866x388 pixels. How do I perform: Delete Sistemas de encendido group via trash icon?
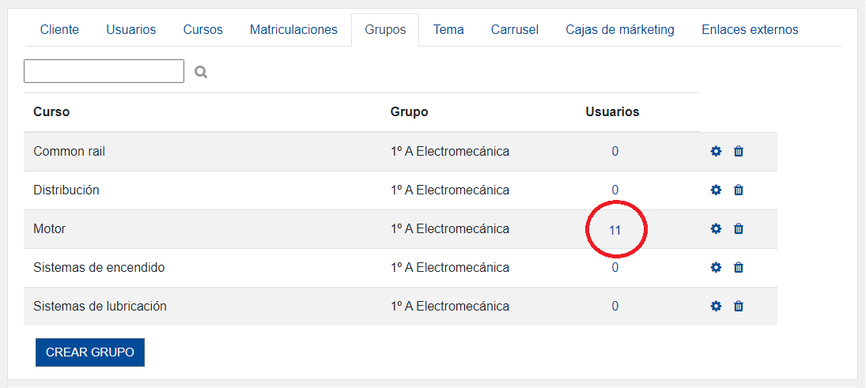point(739,267)
